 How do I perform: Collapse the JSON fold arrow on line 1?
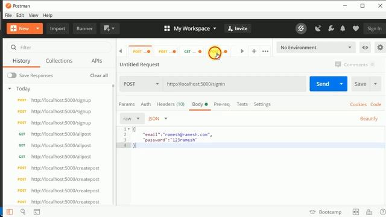(128, 129)
